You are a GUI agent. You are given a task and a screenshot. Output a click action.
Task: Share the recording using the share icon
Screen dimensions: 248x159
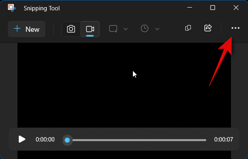pos(208,28)
